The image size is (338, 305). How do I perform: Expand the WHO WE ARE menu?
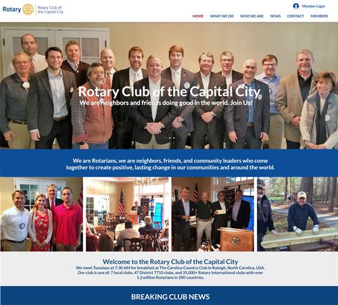click(x=251, y=16)
